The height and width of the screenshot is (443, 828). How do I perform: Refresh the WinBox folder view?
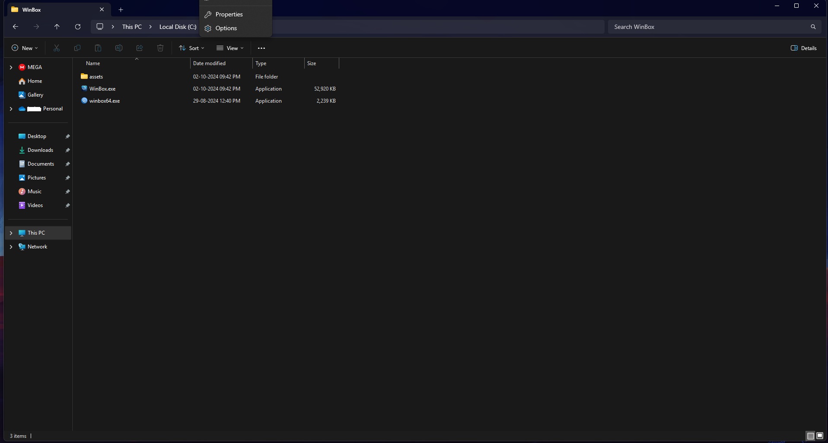[78, 27]
